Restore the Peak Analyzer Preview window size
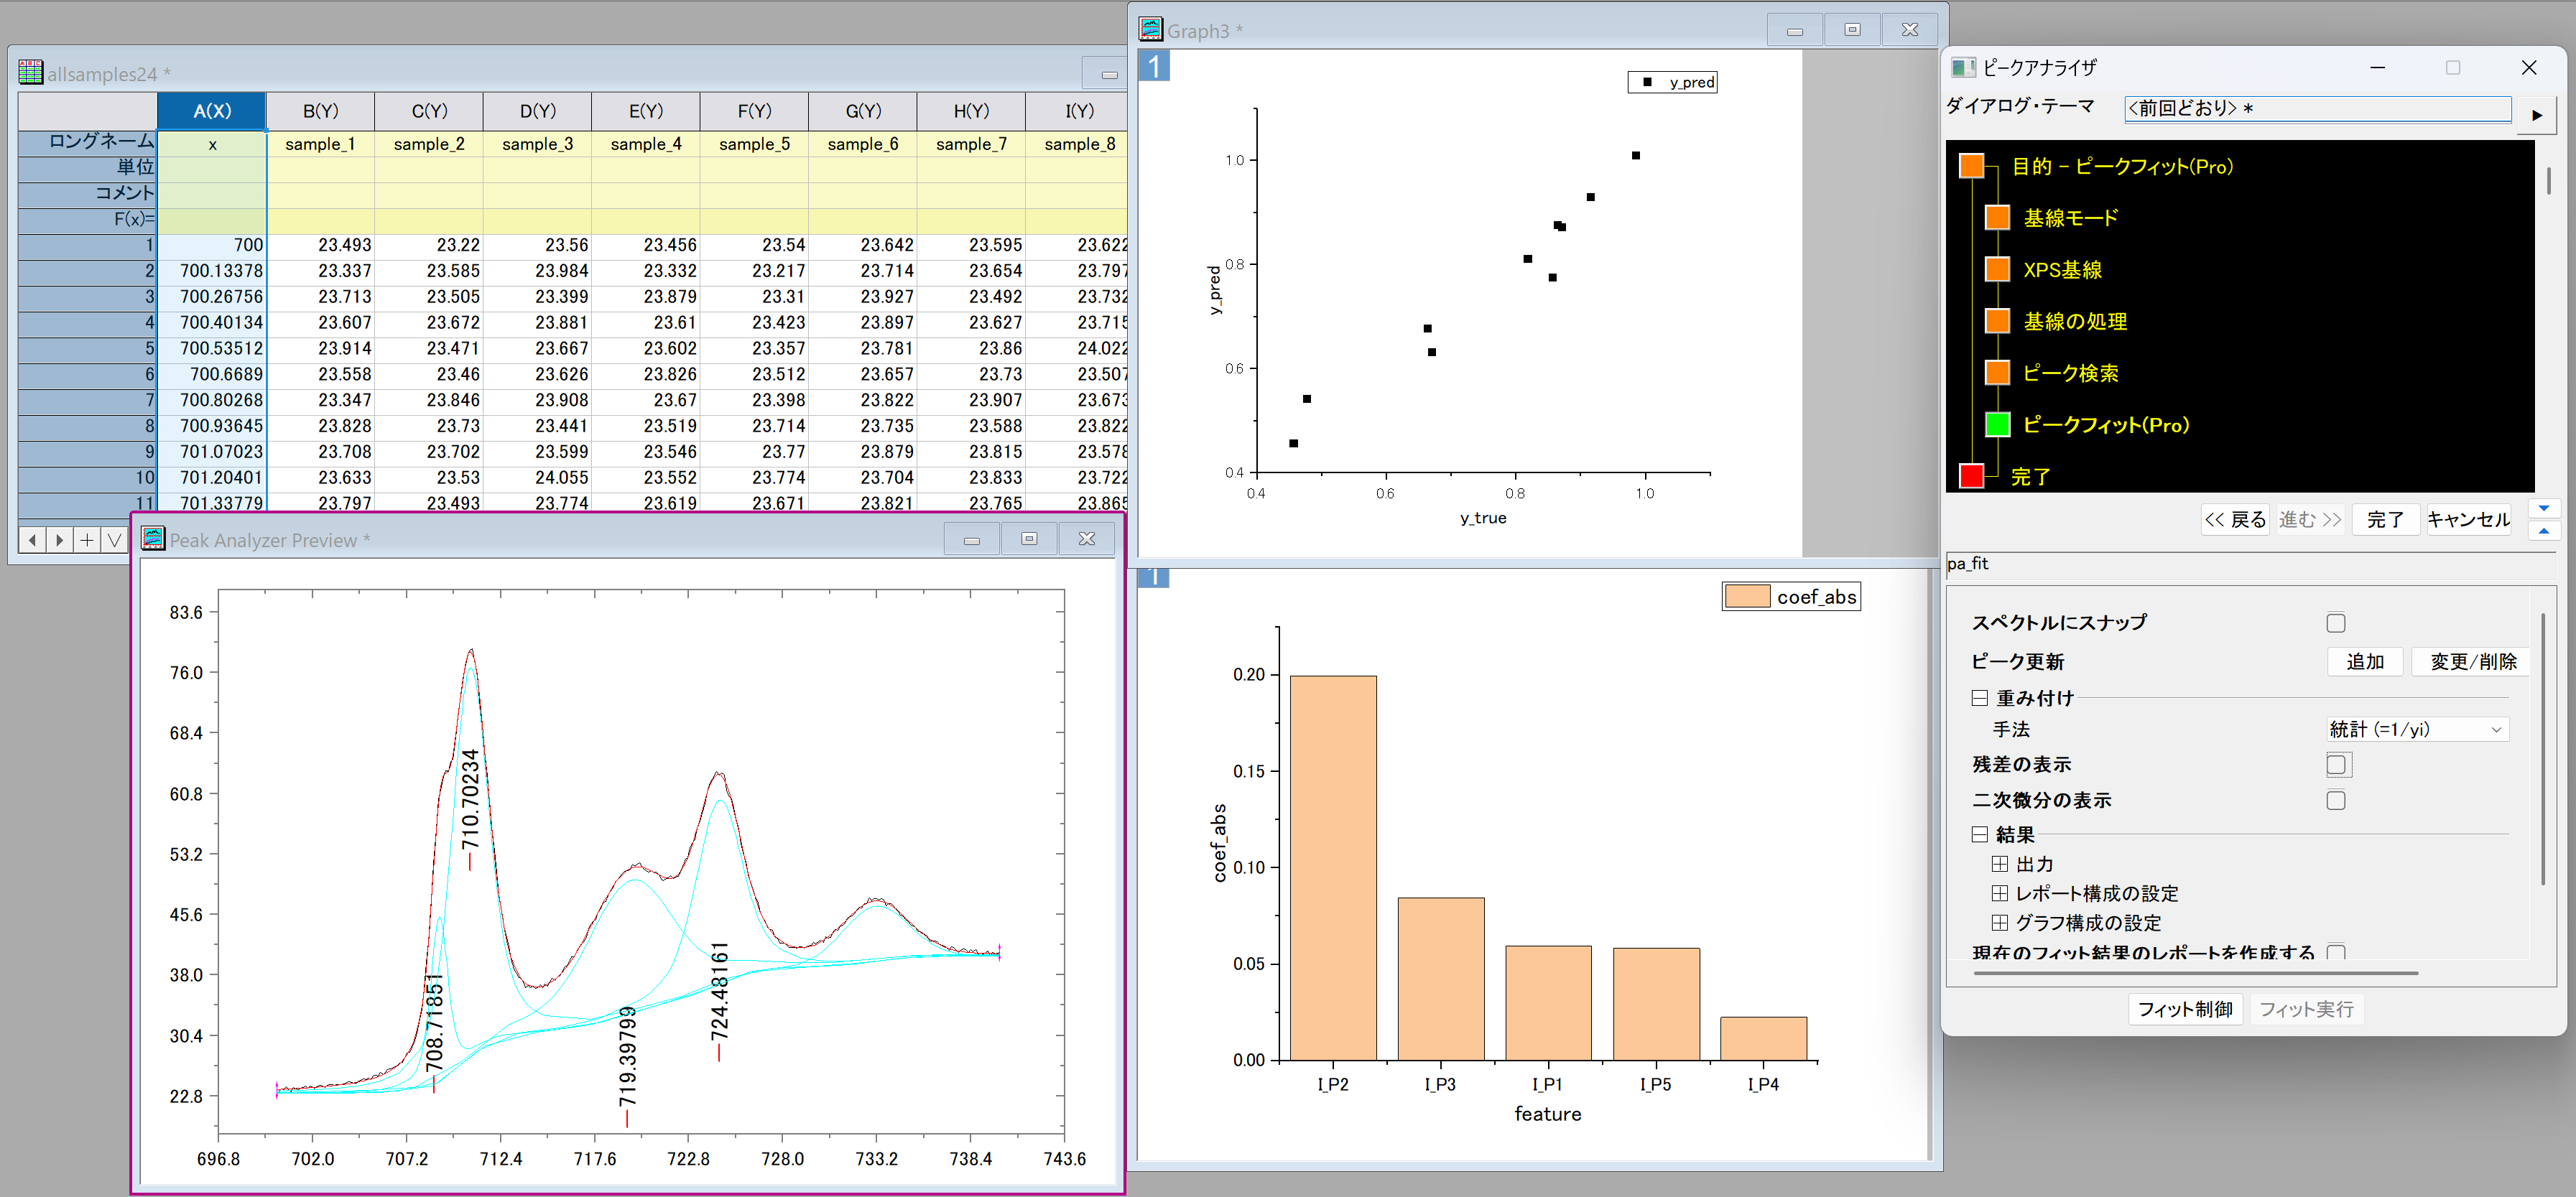 [1028, 539]
